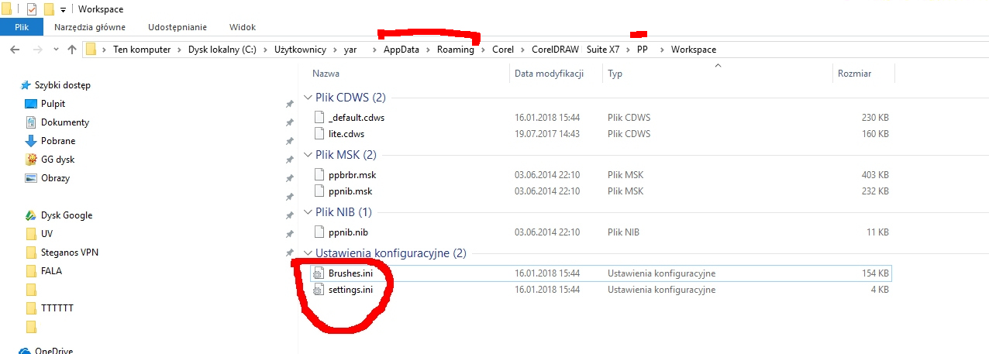Sort files by Data modyfikacji column
989x354 pixels.
pos(548,74)
